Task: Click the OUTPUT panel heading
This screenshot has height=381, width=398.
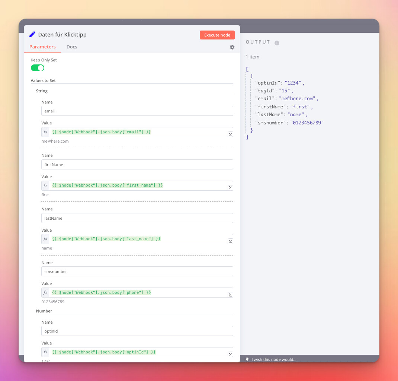Action: coord(258,42)
